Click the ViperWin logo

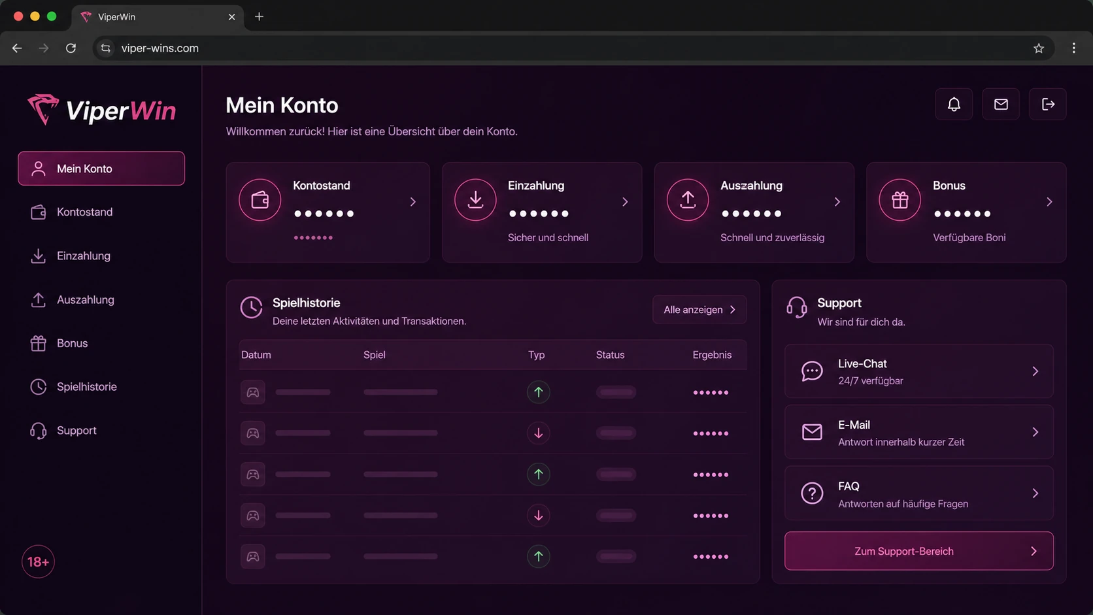click(102, 110)
